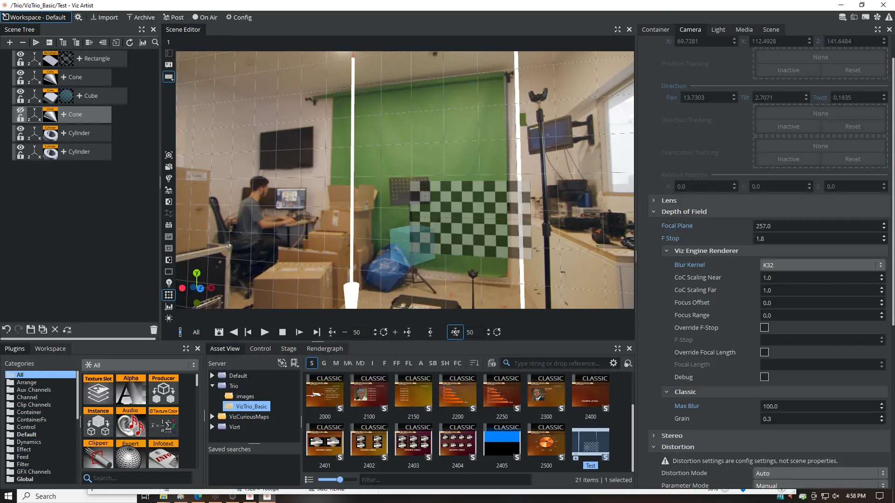Screen dimensions: 895x503
Task: Expand the Vizrt server folder
Action: click(x=212, y=427)
